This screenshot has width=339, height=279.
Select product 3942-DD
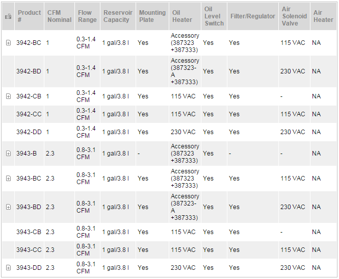(x=29, y=132)
